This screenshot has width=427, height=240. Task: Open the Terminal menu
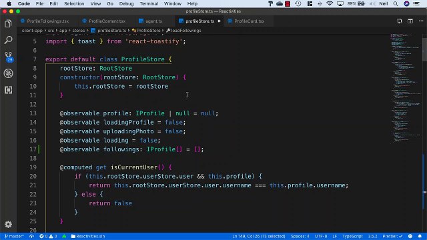(x=149, y=3)
